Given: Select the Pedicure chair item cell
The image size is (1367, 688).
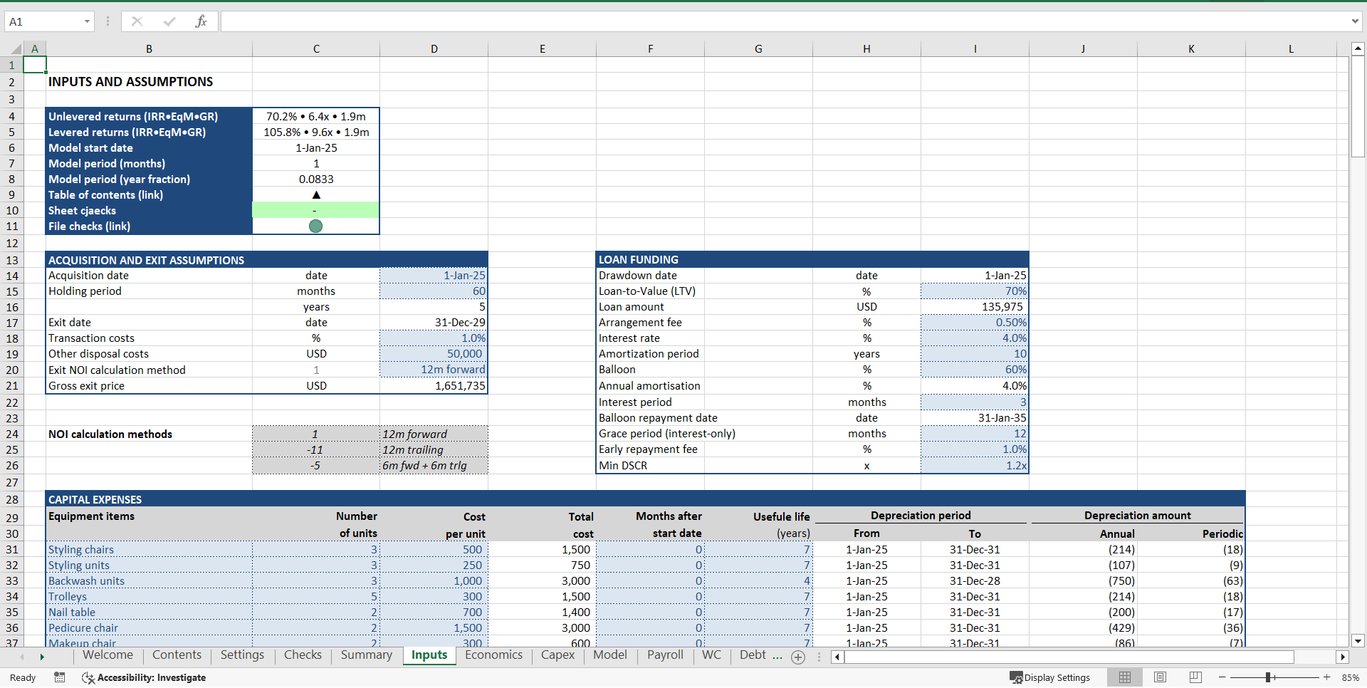Looking at the screenshot, I should point(149,628).
